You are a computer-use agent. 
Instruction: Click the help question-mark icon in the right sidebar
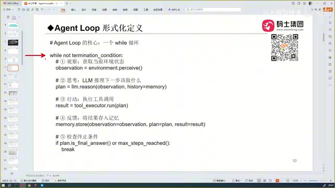(330, 72)
